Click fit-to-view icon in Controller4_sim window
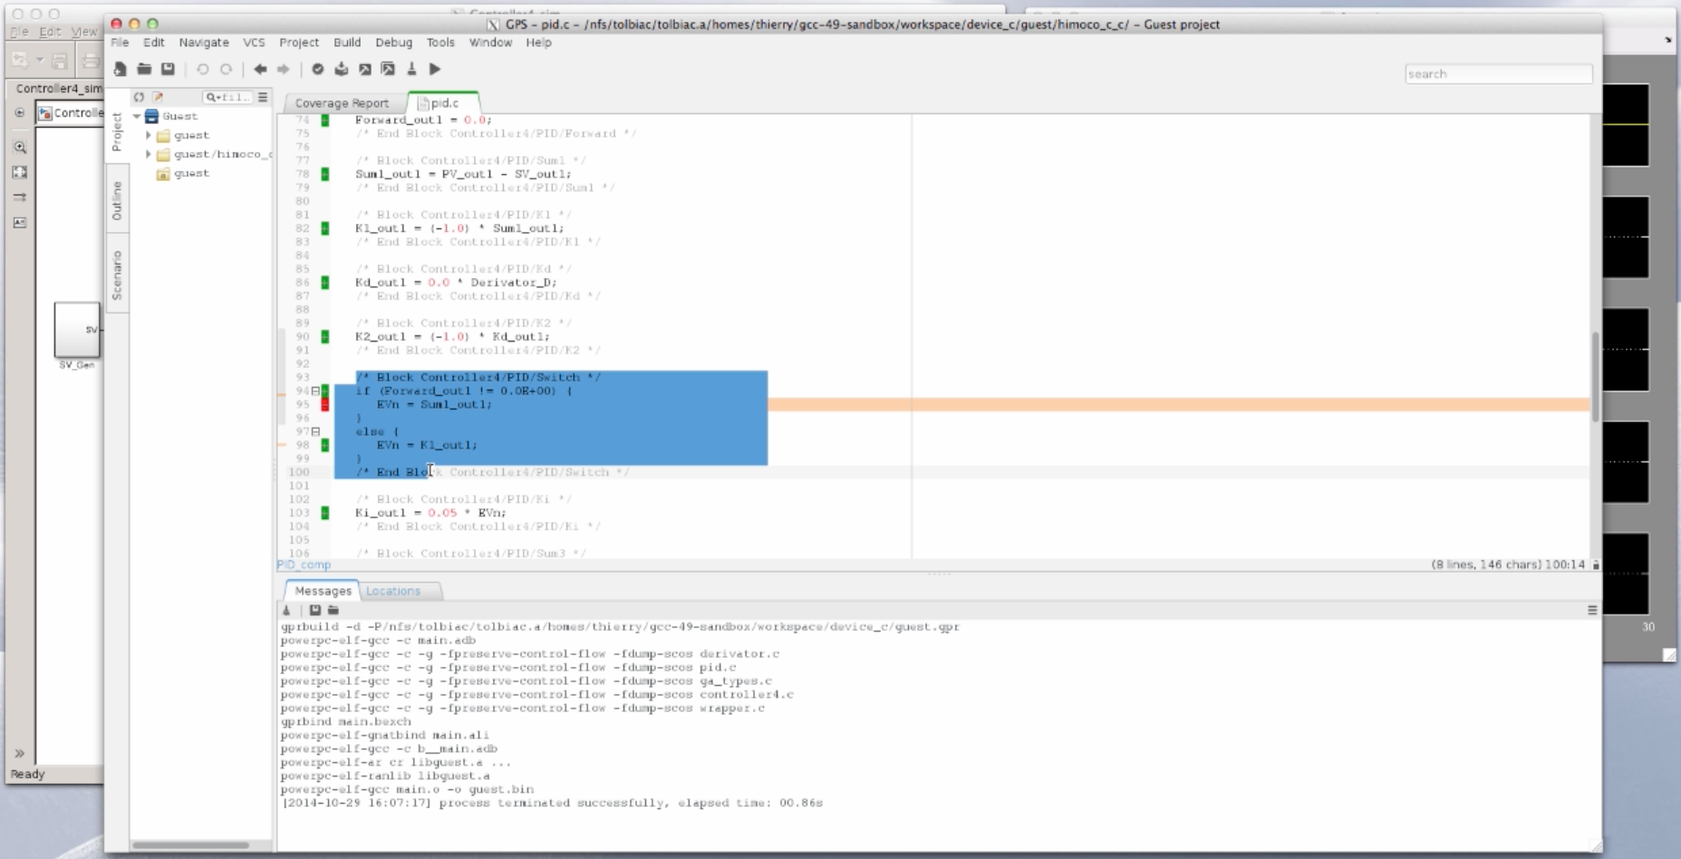 20,172
